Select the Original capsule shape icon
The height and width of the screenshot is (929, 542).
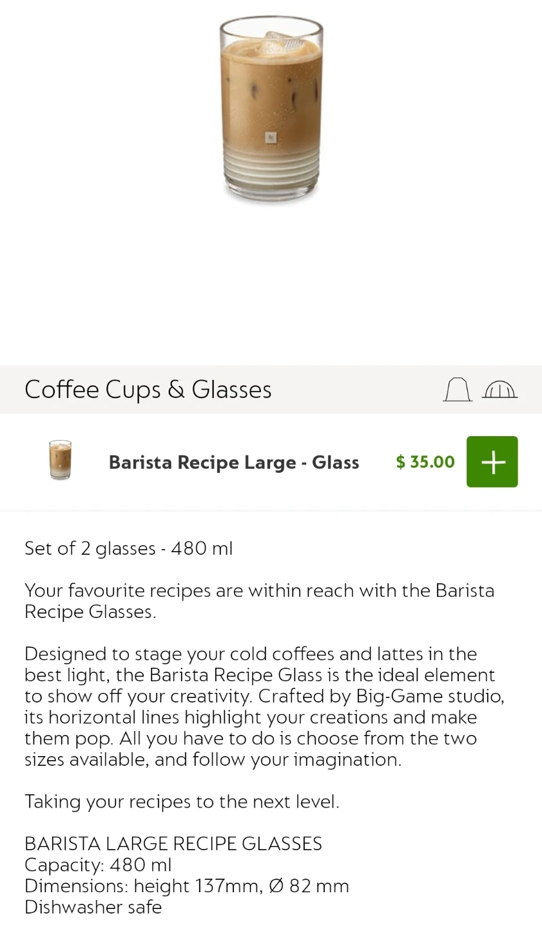(x=457, y=390)
